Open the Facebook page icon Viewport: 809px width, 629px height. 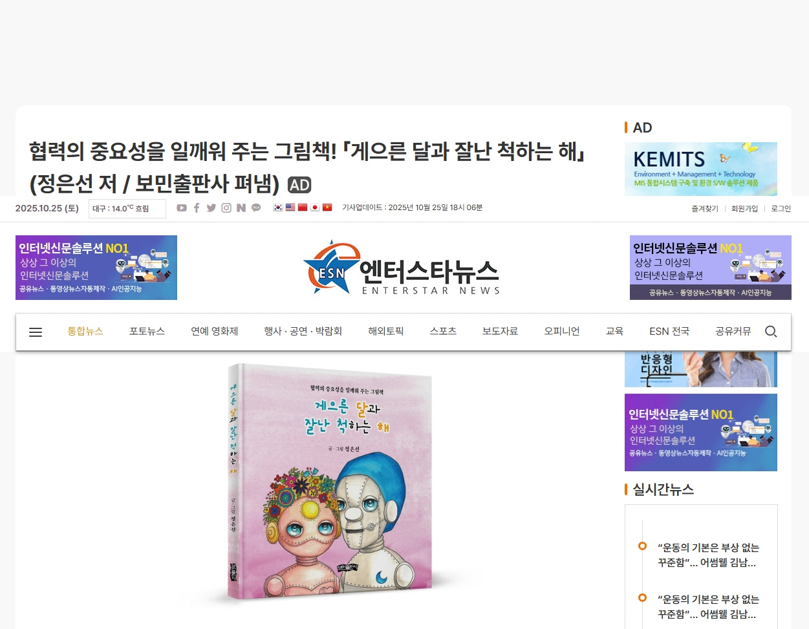197,208
